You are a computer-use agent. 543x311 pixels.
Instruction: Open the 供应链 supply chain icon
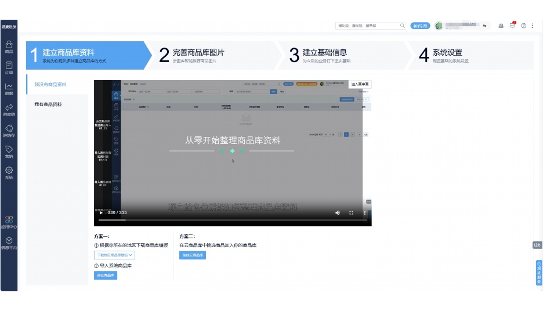9,110
